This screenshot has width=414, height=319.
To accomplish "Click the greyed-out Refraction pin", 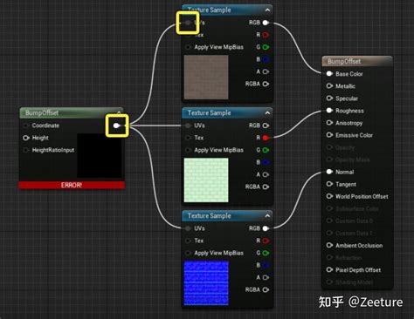I will click(329, 257).
